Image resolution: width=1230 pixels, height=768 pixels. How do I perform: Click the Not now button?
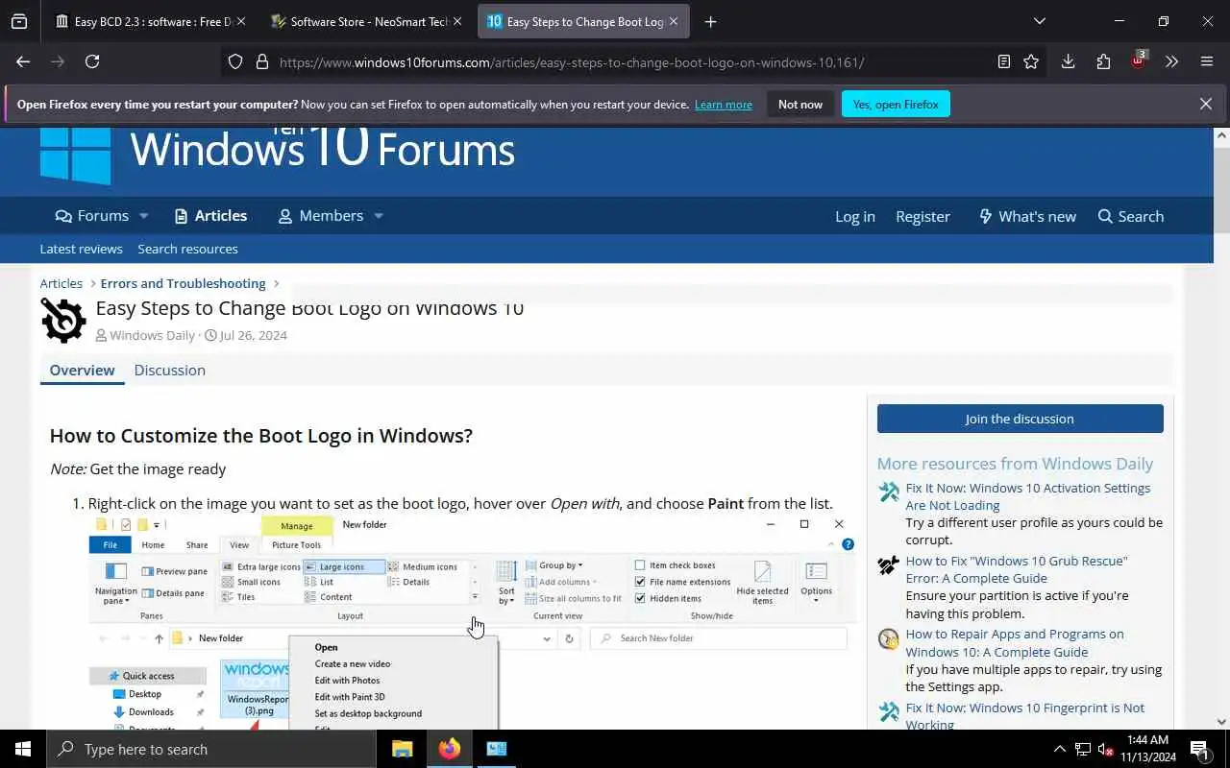[x=800, y=104]
